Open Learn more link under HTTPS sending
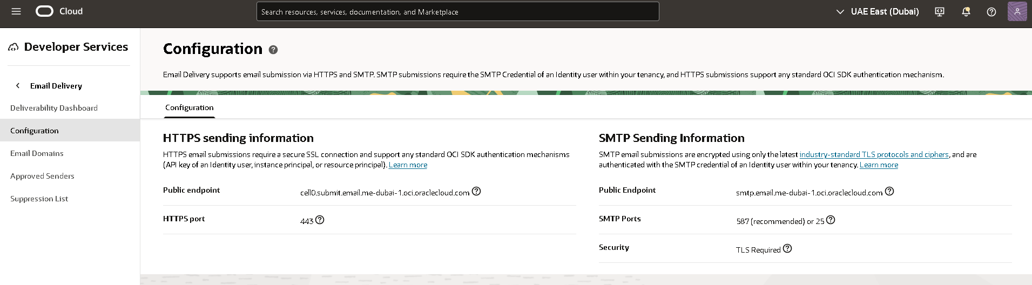This screenshot has height=285, width=1032. pyautogui.click(x=408, y=165)
